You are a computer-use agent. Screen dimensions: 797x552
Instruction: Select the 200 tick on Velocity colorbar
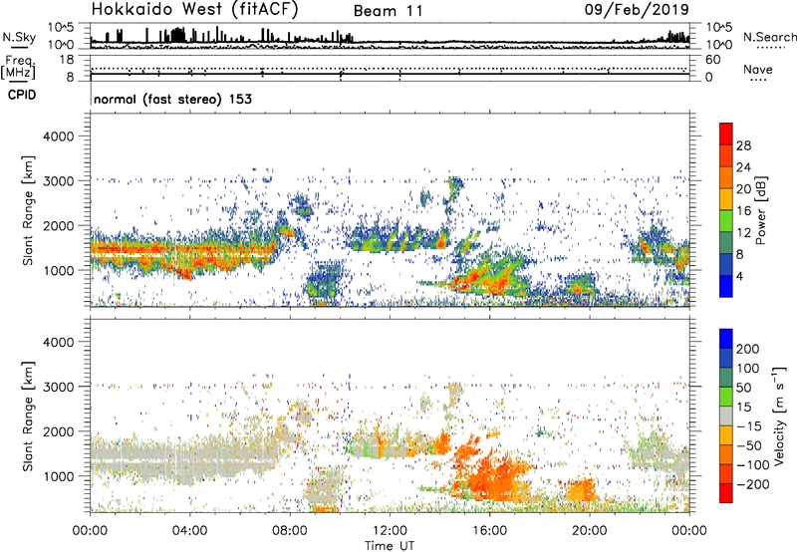pos(748,349)
